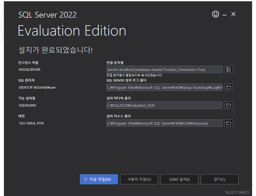The image size is (256, 196).
Task: Select the connection string text field
Action: (x=164, y=69)
